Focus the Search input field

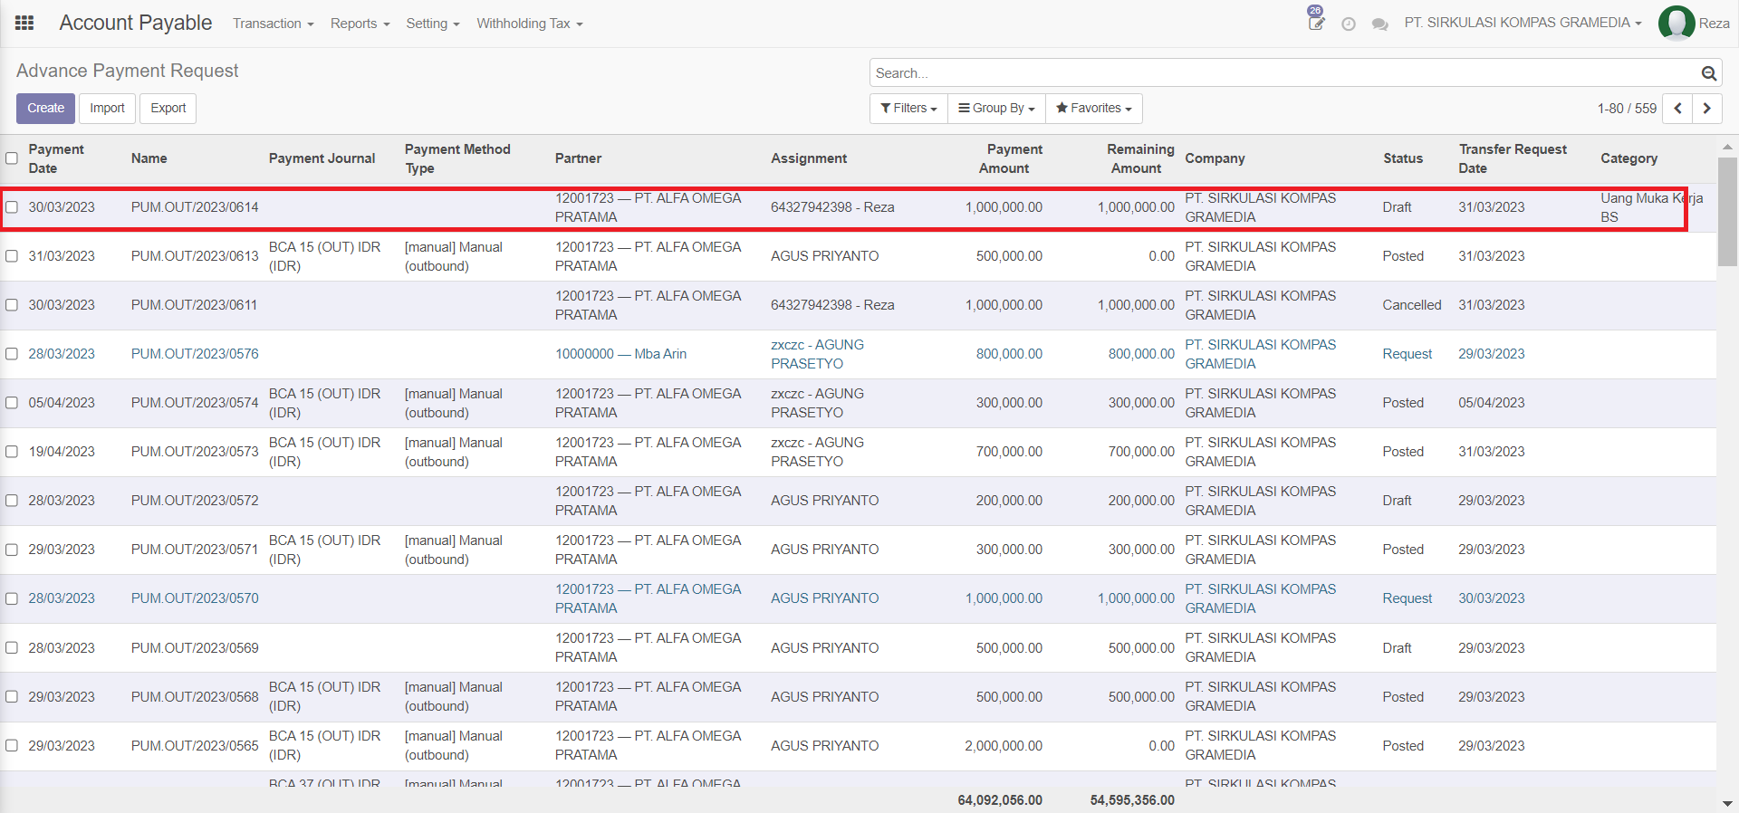(x=1286, y=73)
